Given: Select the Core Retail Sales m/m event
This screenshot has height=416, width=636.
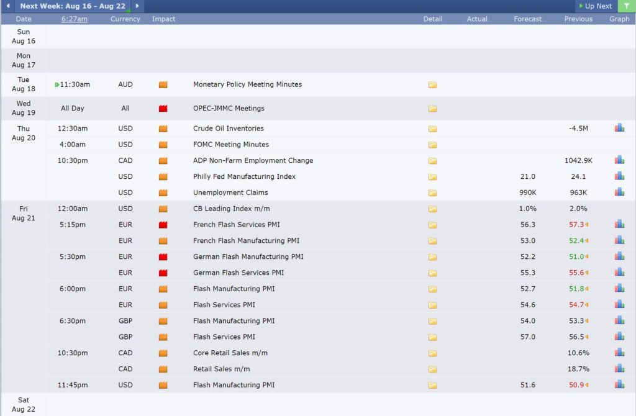Looking at the screenshot, I should pos(230,353).
